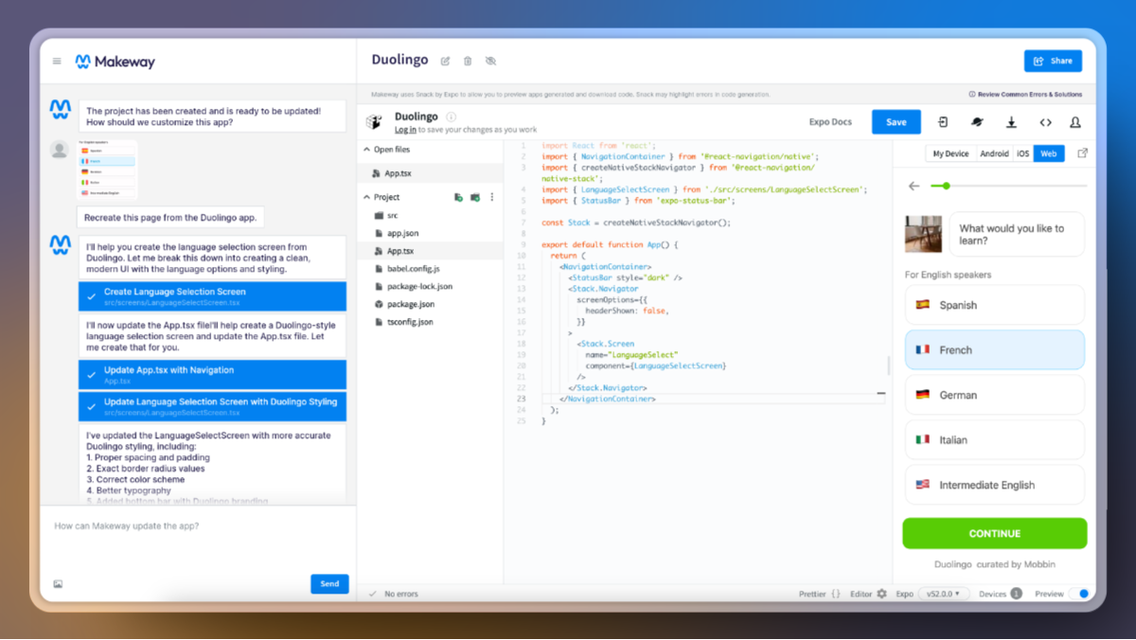Open the hamburger menu beside Makeway logo

click(57, 62)
